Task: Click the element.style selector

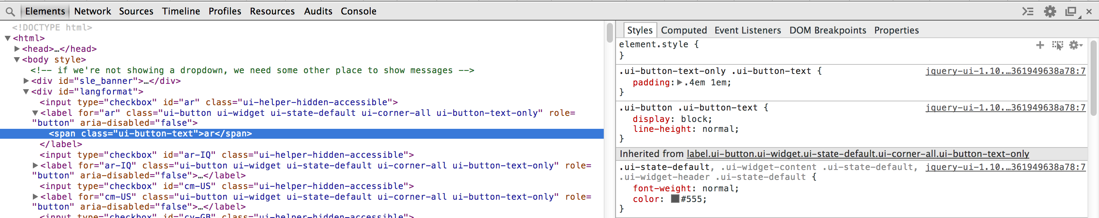Action: click(653, 44)
